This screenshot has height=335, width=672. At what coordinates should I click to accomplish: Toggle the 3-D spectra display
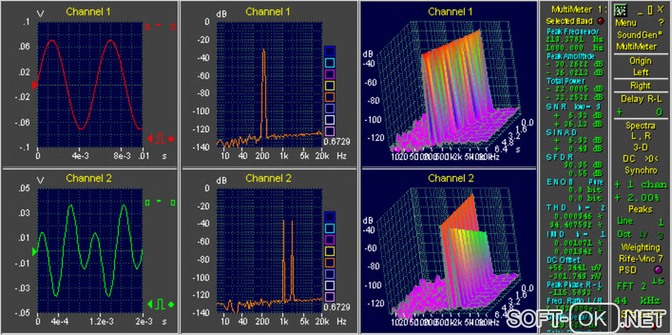click(641, 148)
